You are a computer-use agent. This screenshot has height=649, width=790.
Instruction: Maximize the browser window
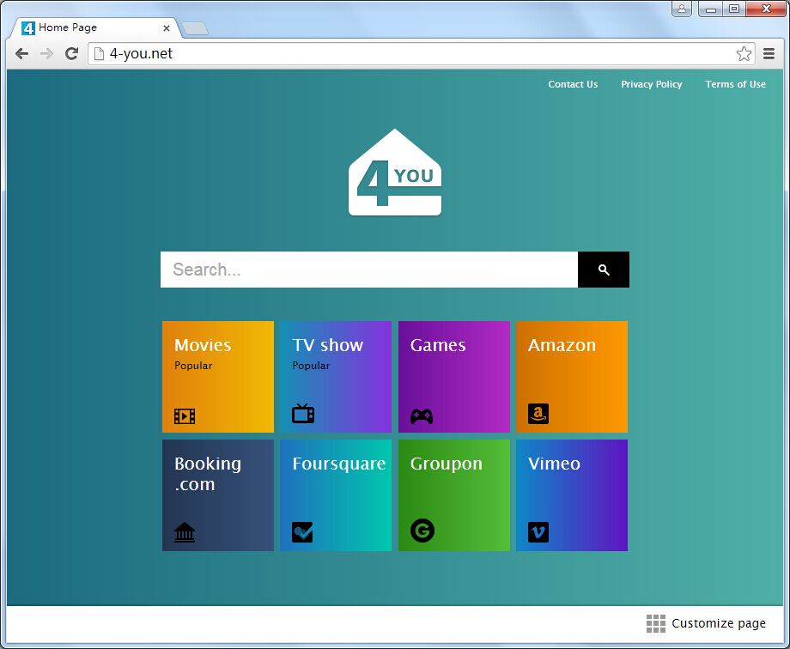pyautogui.click(x=734, y=9)
